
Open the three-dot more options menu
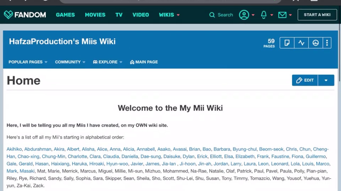327,43
